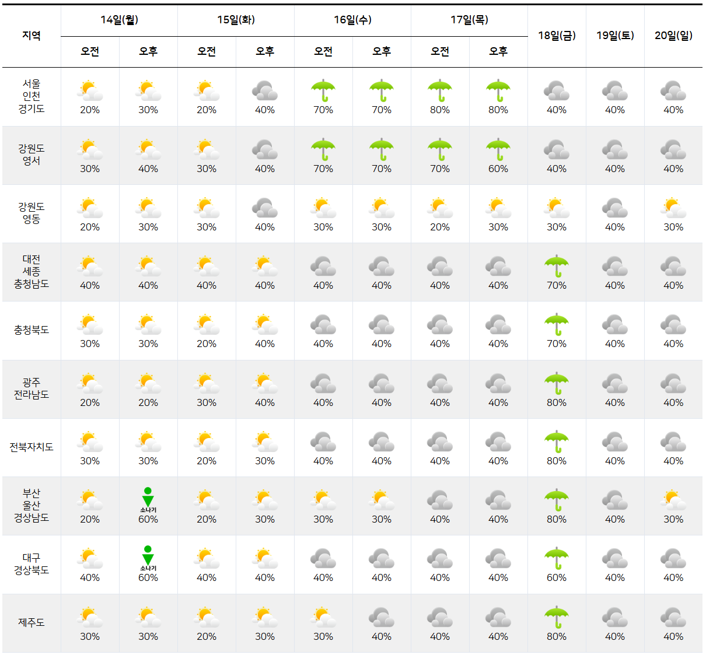Select the 15일(화) date header
The image size is (706, 655).
tap(236, 20)
